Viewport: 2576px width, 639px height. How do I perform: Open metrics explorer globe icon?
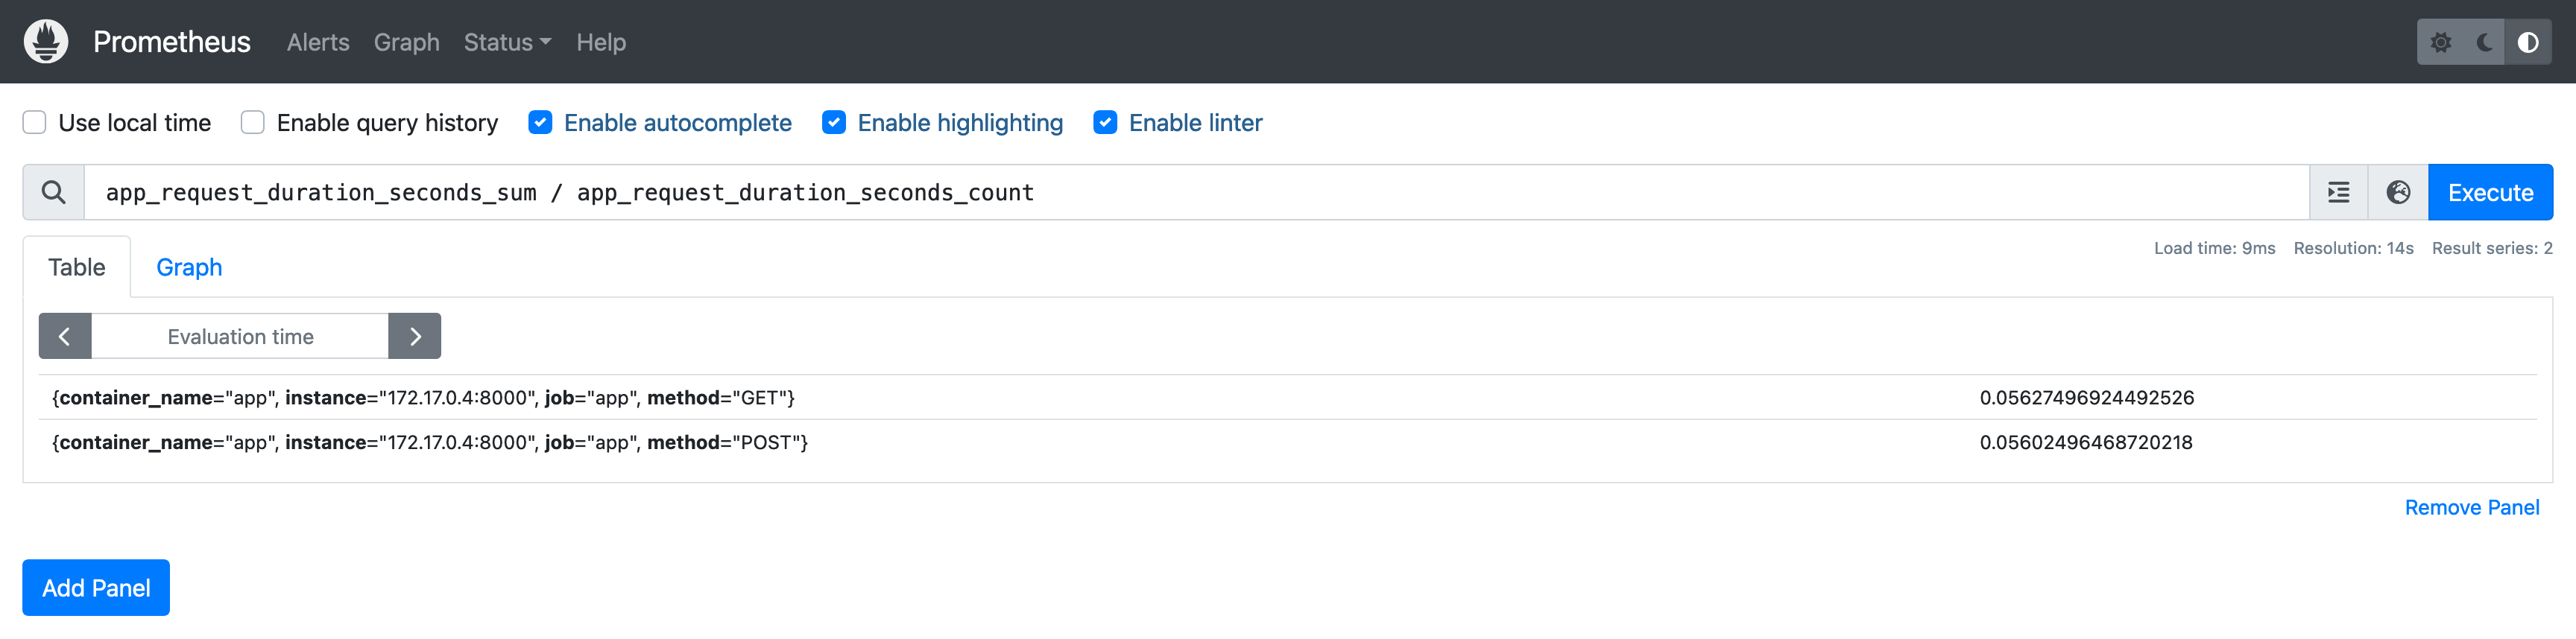2397,191
